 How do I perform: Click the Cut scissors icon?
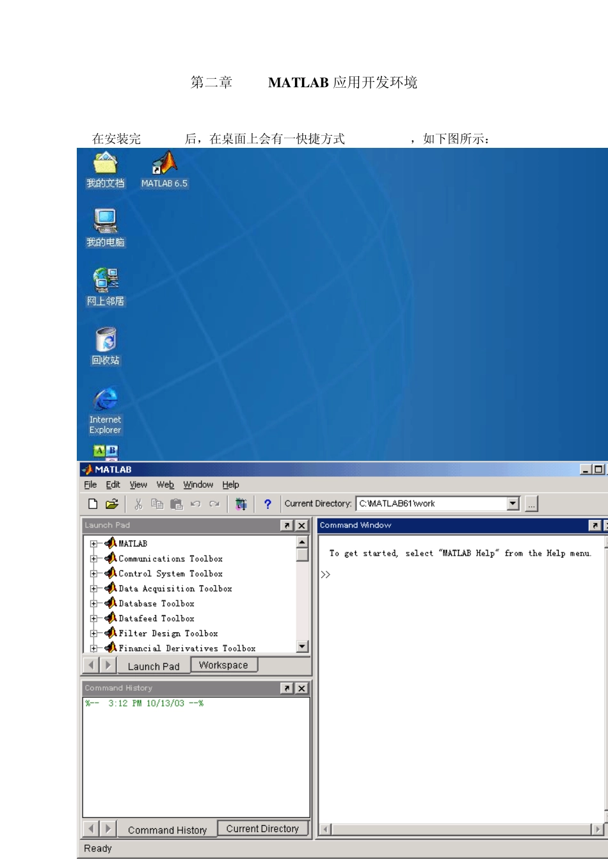(138, 504)
